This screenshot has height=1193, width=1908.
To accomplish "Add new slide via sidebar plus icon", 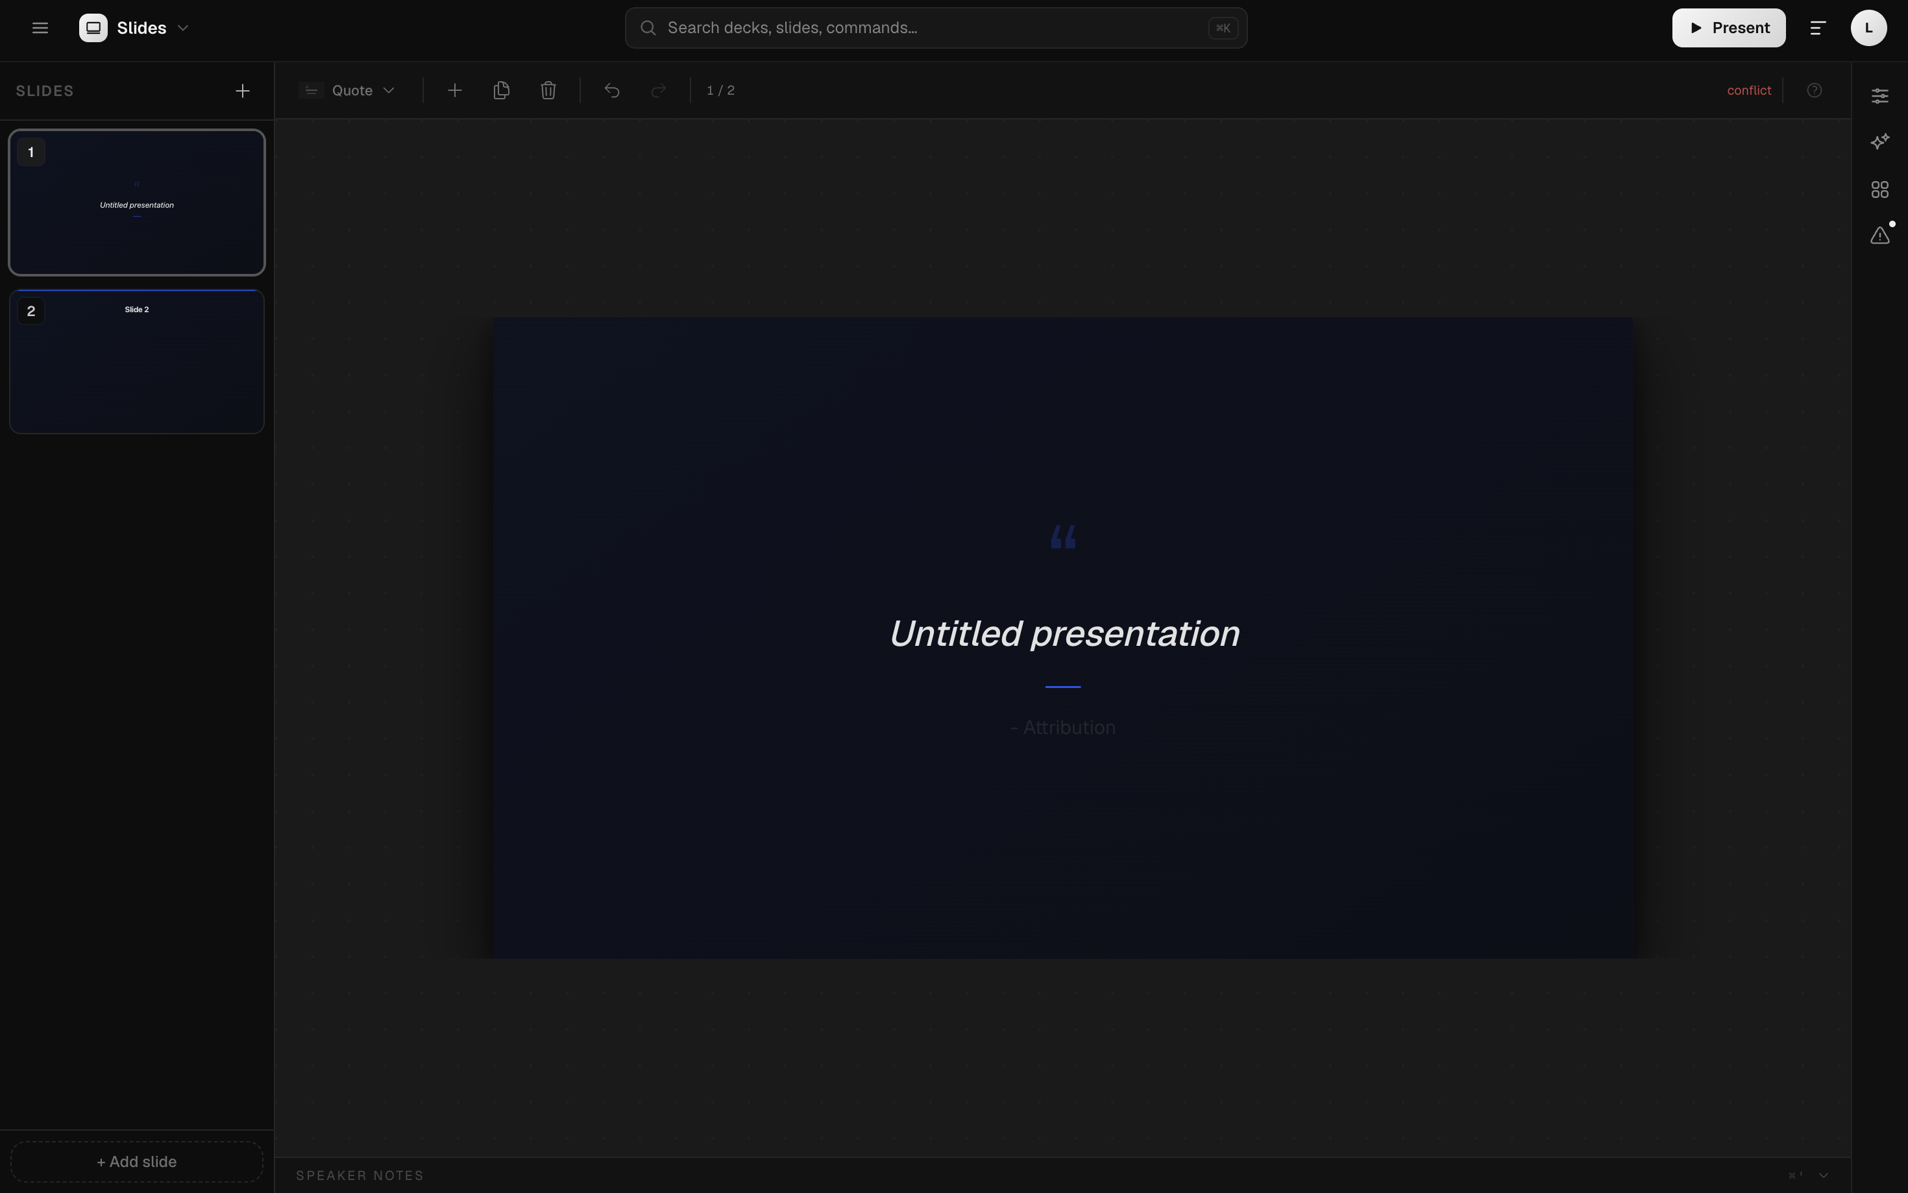I will tap(242, 92).
